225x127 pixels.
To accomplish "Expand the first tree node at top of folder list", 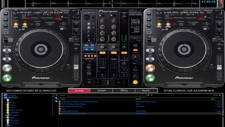I will [x=4, y=95].
